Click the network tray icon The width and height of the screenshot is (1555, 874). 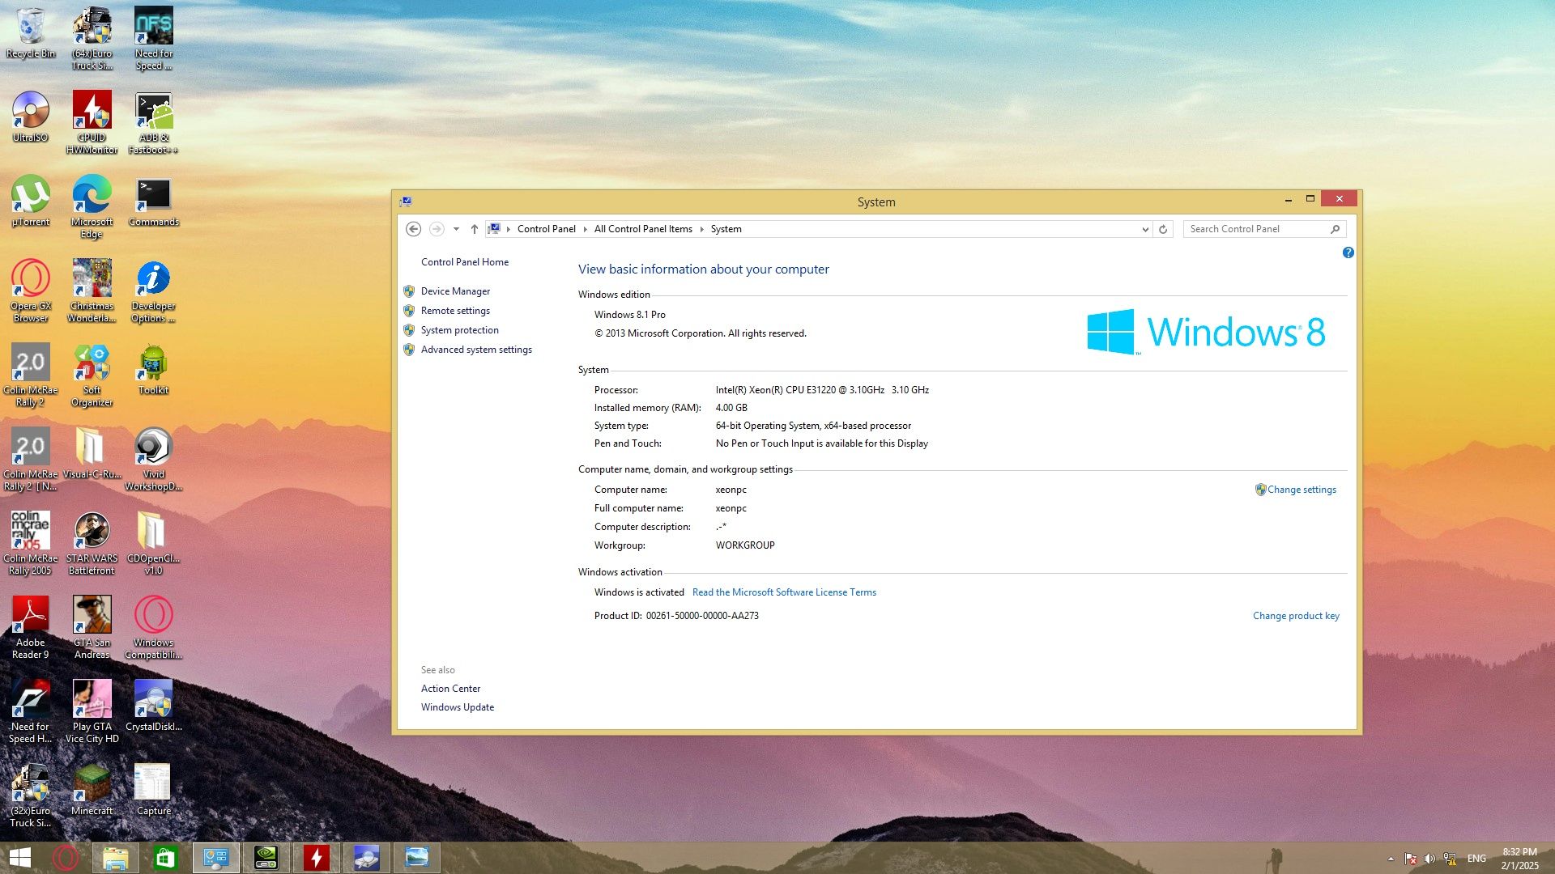1450,859
